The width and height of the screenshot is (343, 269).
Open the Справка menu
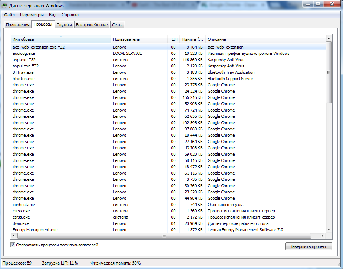pos(70,15)
